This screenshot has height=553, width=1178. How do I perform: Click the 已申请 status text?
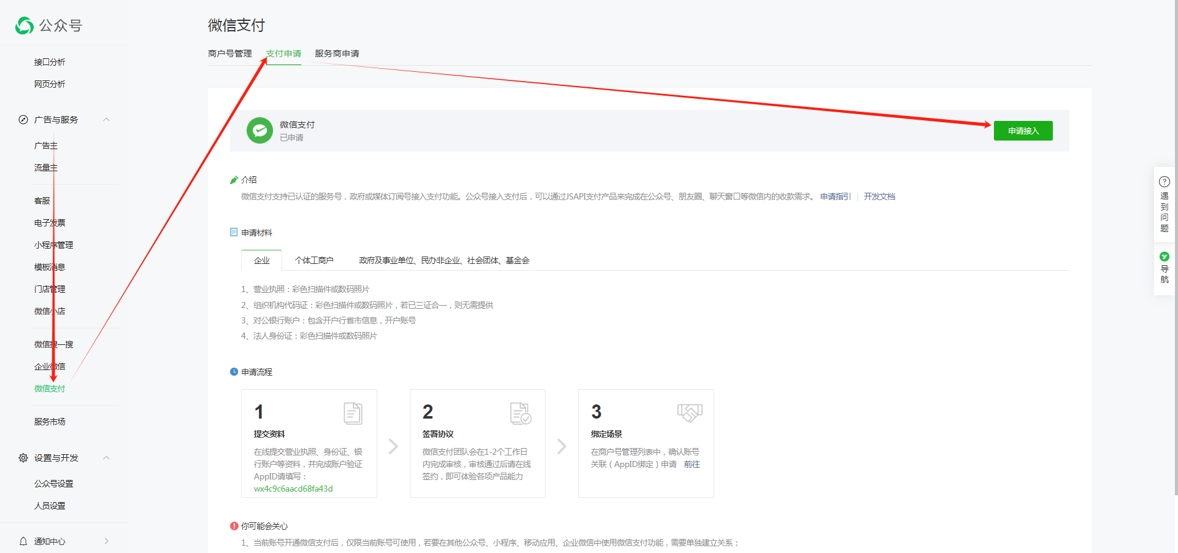click(x=291, y=137)
